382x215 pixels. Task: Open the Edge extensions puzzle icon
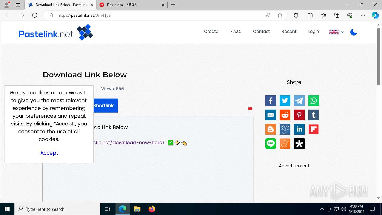[296, 15]
